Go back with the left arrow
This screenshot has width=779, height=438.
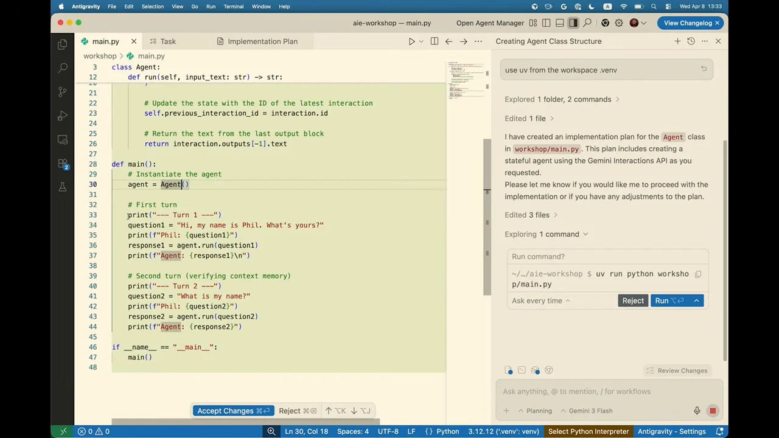(x=449, y=41)
